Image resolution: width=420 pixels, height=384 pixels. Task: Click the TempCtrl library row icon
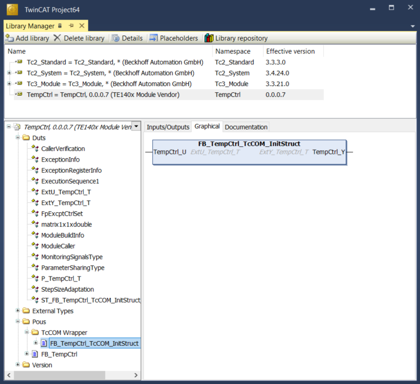pos(19,95)
